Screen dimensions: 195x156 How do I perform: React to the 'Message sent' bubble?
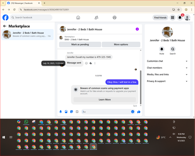click(x=86, y=63)
